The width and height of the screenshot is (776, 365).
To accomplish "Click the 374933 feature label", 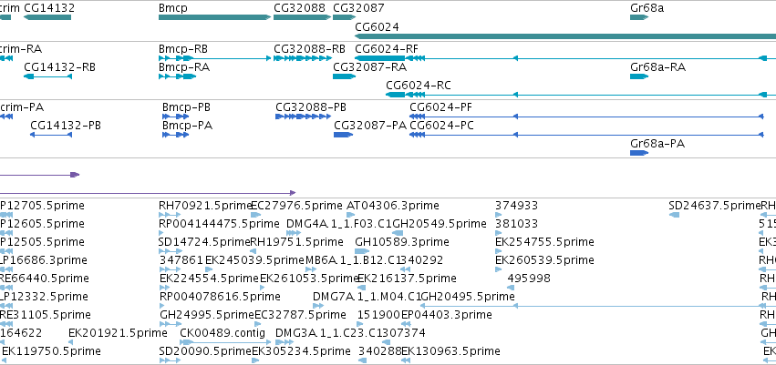I will click(516, 206).
